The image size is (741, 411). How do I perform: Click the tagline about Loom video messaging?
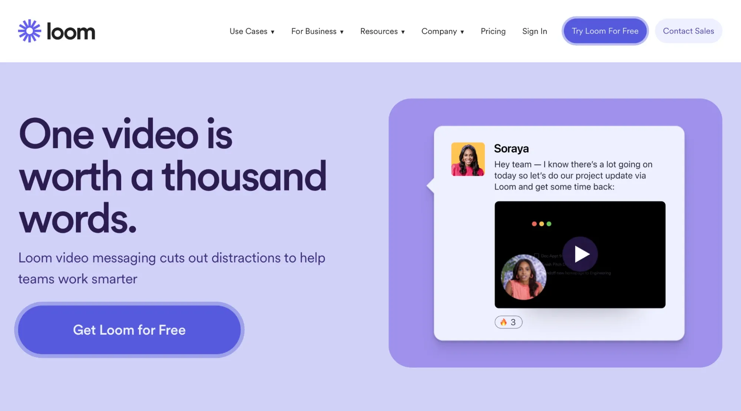[172, 268]
